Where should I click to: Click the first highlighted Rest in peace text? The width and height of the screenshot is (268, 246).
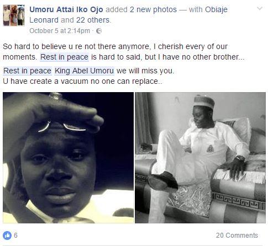tap(64, 57)
